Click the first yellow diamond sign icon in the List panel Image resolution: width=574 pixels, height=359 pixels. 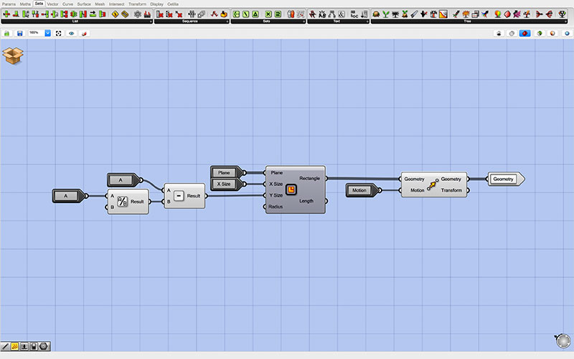click(115, 14)
